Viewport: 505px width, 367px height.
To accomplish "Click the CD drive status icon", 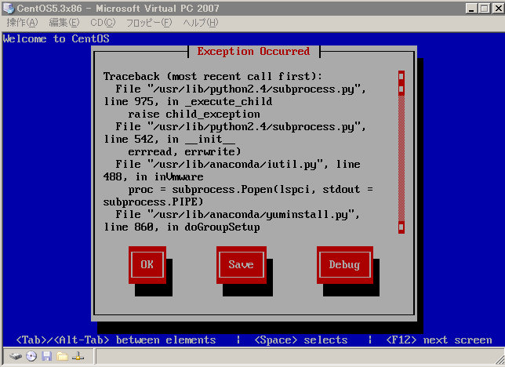I will 31,356.
